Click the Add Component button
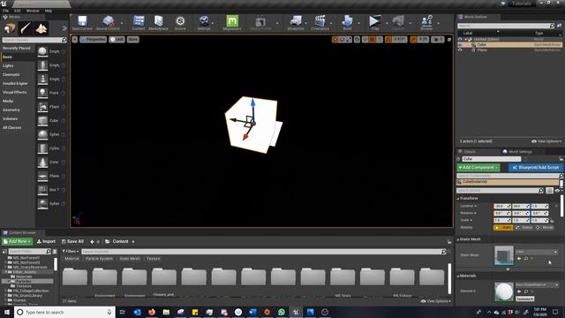The image size is (565, 318). tap(478, 168)
